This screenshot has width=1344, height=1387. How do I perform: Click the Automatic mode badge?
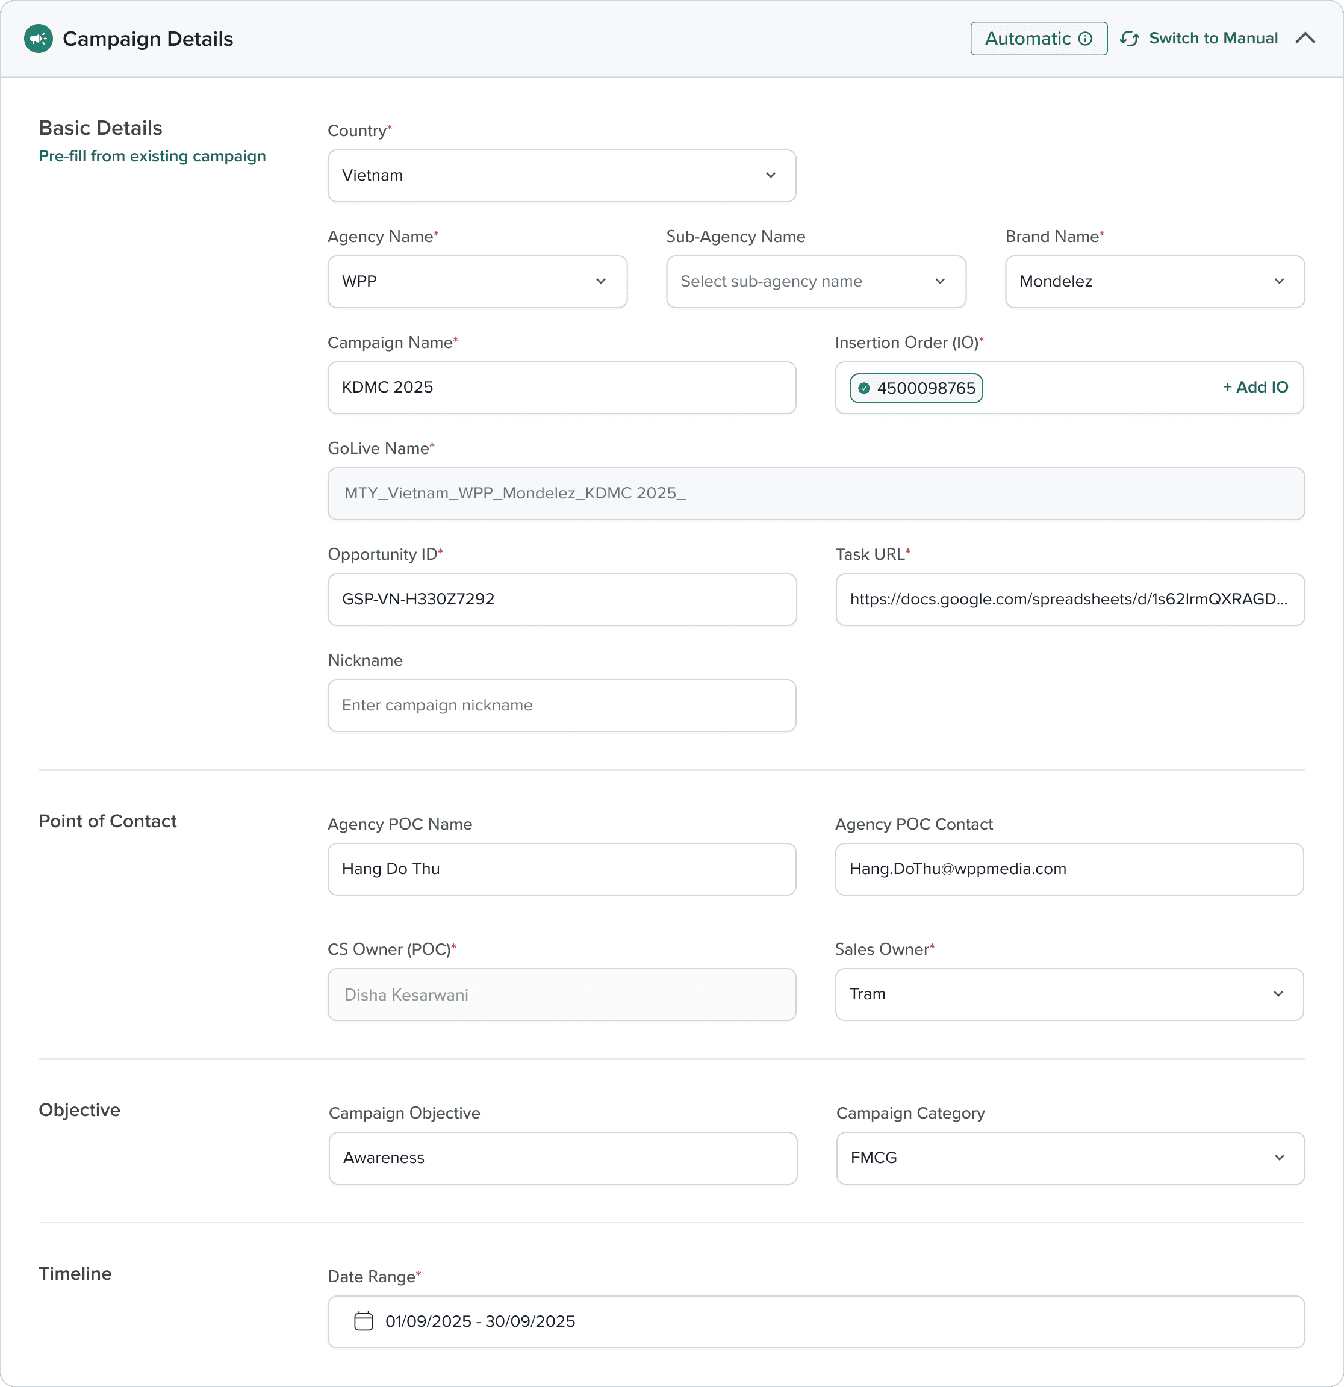tap(1028, 39)
